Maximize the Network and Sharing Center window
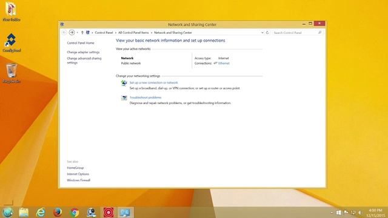Image resolution: width=388 pixels, height=218 pixels. (310, 24)
